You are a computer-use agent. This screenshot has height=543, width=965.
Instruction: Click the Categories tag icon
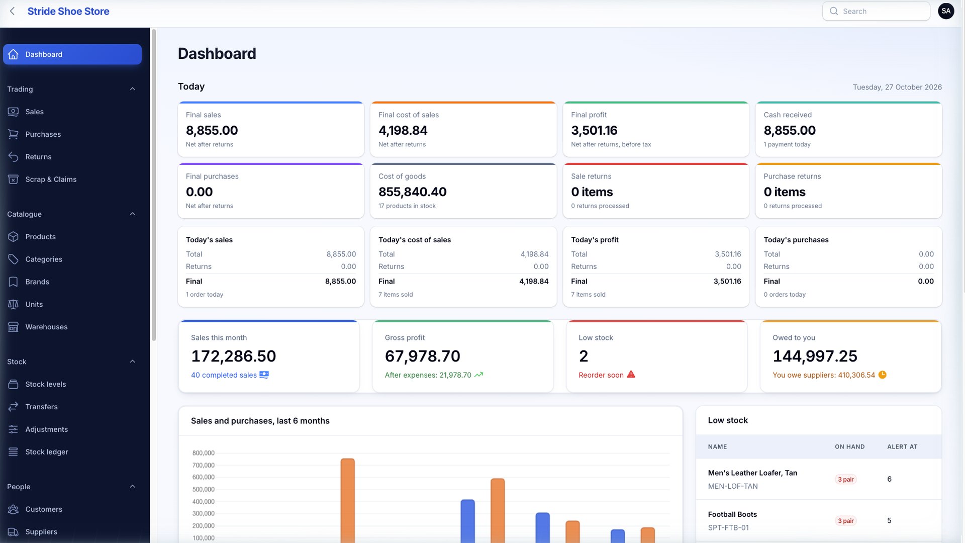pyautogui.click(x=14, y=259)
